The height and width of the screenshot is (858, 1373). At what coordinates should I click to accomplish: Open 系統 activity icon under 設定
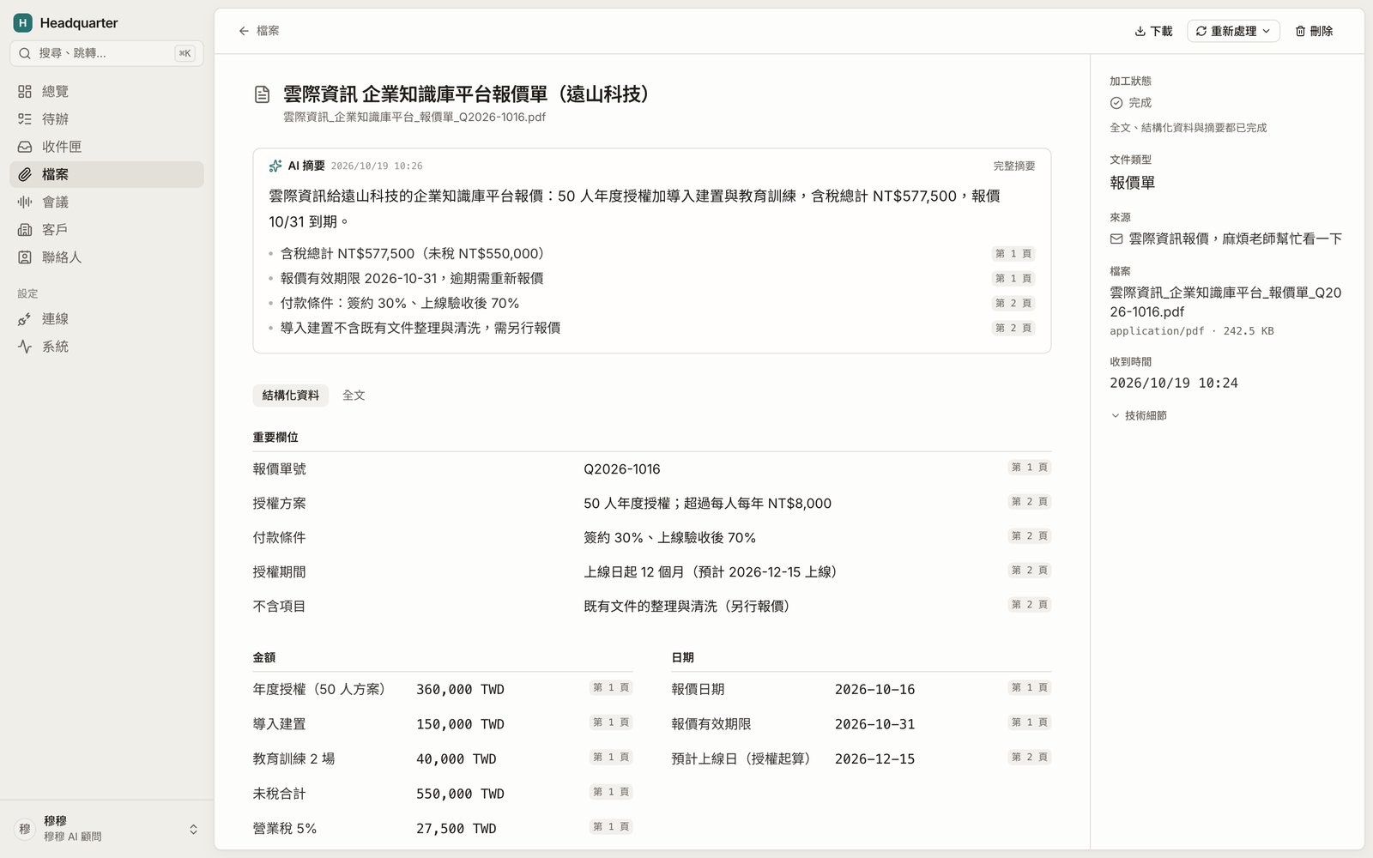tap(25, 346)
